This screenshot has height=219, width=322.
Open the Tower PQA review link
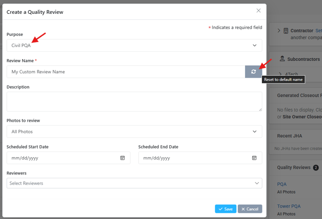289,206
